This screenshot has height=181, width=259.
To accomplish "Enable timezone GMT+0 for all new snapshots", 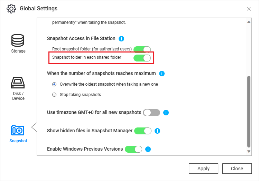I will point(151,113).
